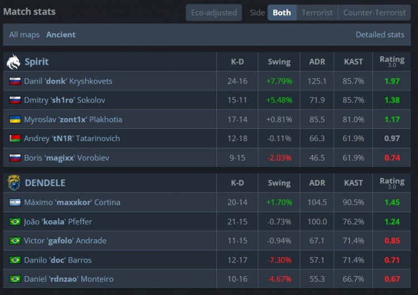Image resolution: width=418 pixels, height=295 pixels.
Task: Select the Terrorist side filter
Action: click(x=317, y=12)
